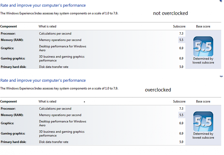Select the top Memory (RAM) 5.5 subscore

point(181,40)
